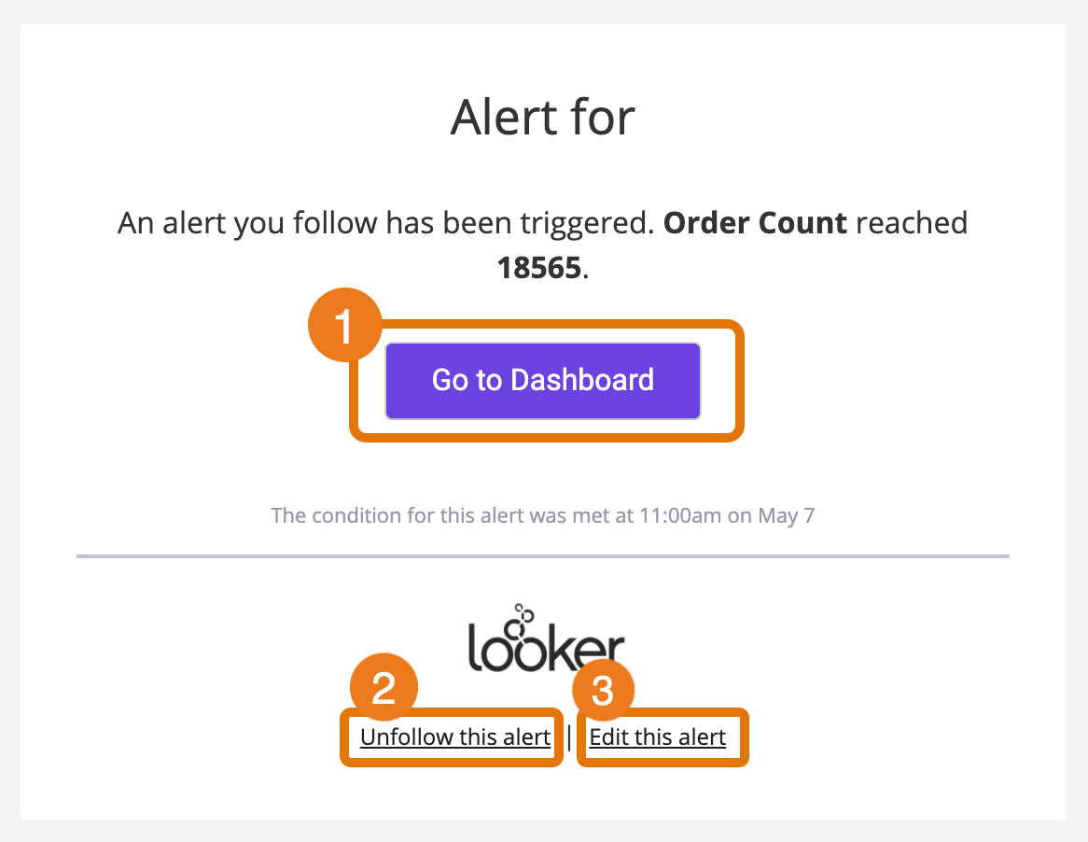Click the Alert for heading
The height and width of the screenshot is (842, 1088).
(x=542, y=116)
